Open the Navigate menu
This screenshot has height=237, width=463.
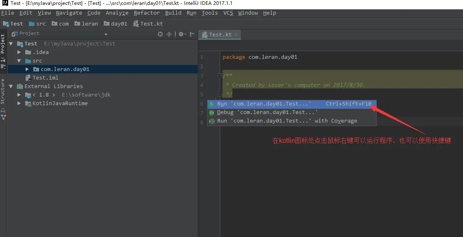coord(69,13)
